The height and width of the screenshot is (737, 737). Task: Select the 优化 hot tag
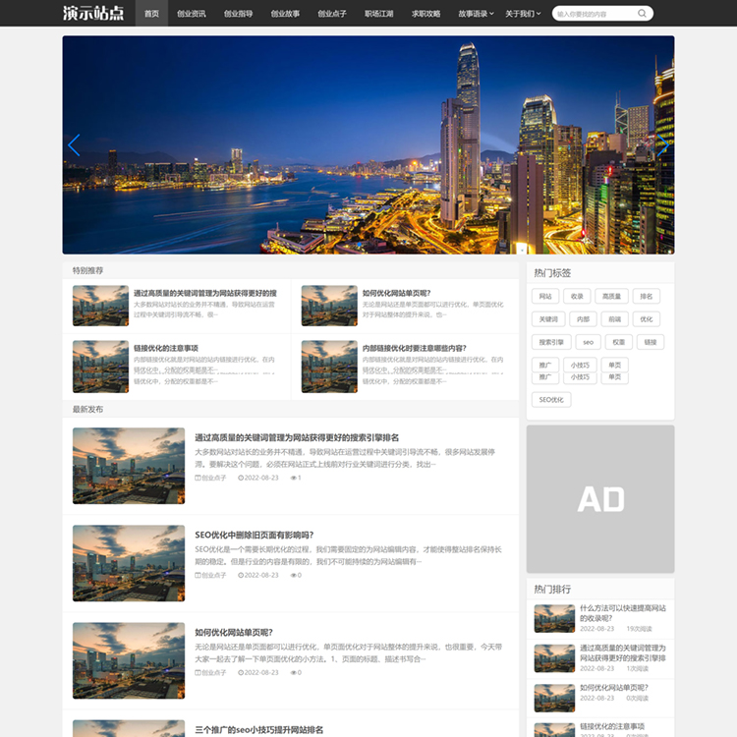tap(647, 319)
